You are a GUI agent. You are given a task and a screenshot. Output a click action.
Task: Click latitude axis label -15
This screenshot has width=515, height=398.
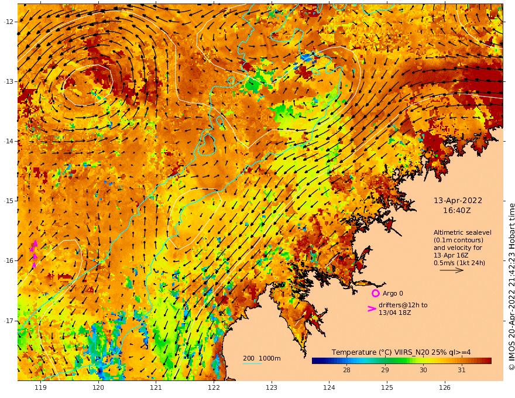click(9, 201)
